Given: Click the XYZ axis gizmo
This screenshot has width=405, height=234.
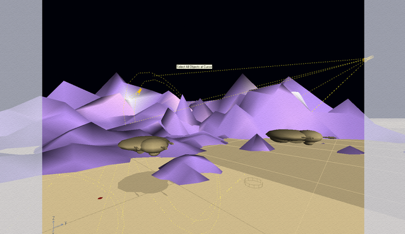Looking at the screenshot, I should [59, 225].
